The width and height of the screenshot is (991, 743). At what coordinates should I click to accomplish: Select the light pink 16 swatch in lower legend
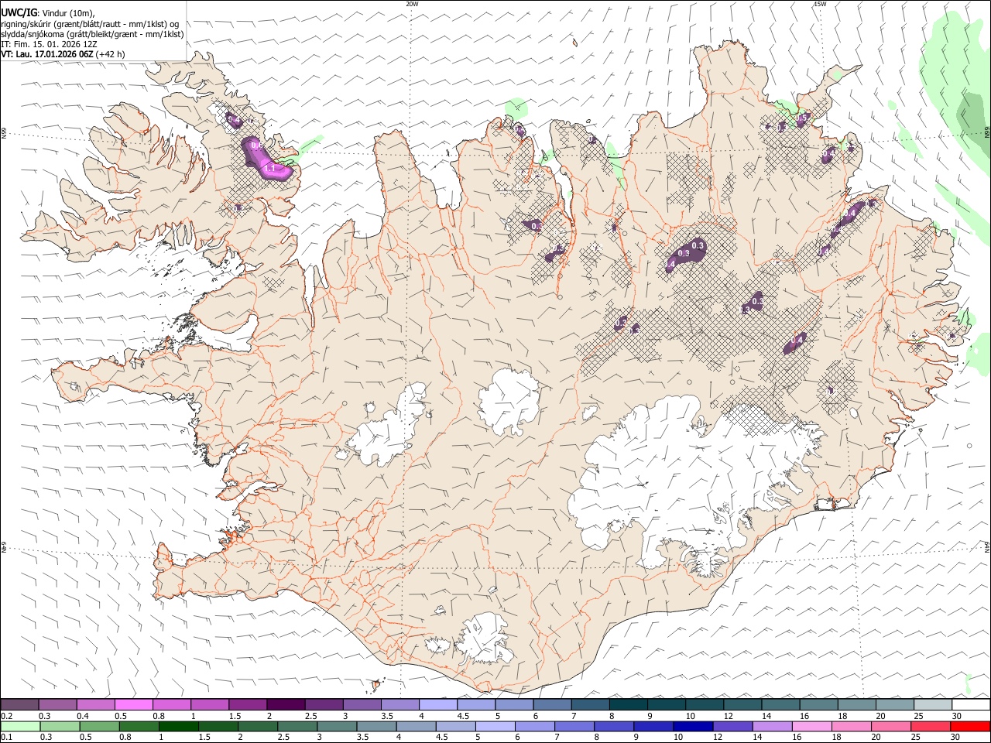[x=811, y=727]
